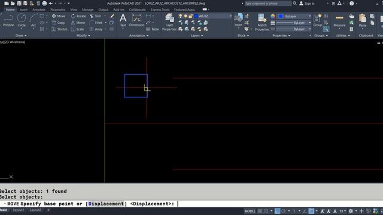Click the Open file icon in quick access
The image size is (383, 215).
pos(13,4)
